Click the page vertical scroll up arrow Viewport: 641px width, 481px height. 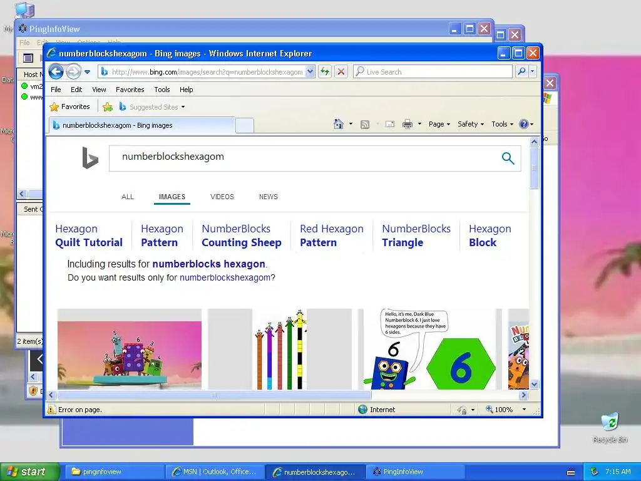tap(535, 142)
